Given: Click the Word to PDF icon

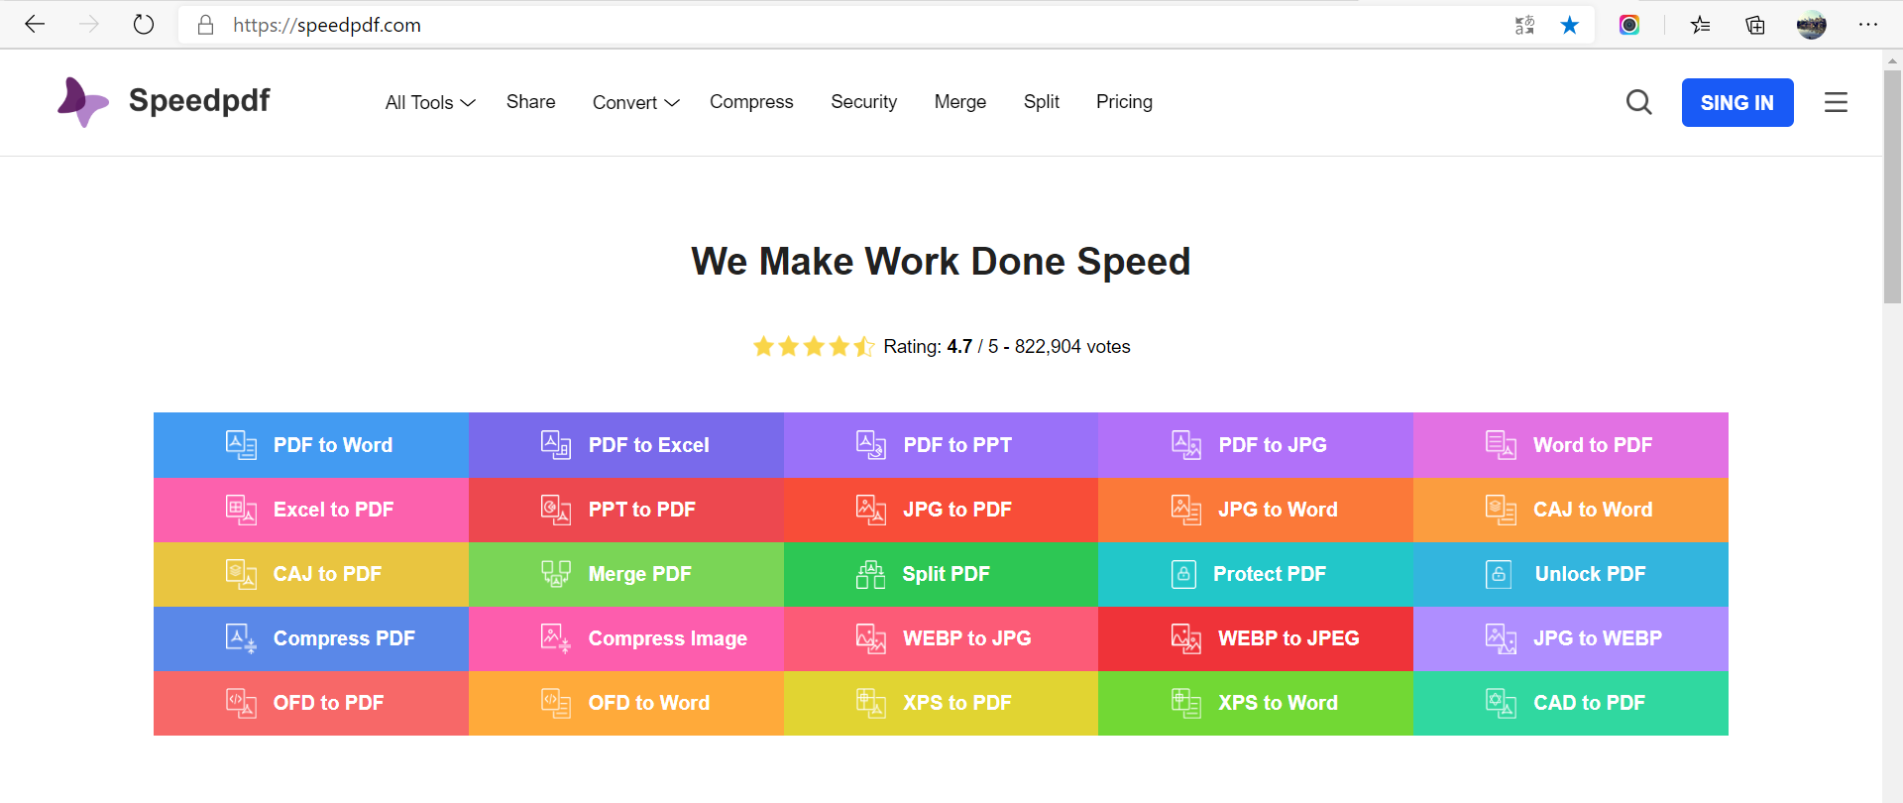Looking at the screenshot, I should pyautogui.click(x=1502, y=445).
